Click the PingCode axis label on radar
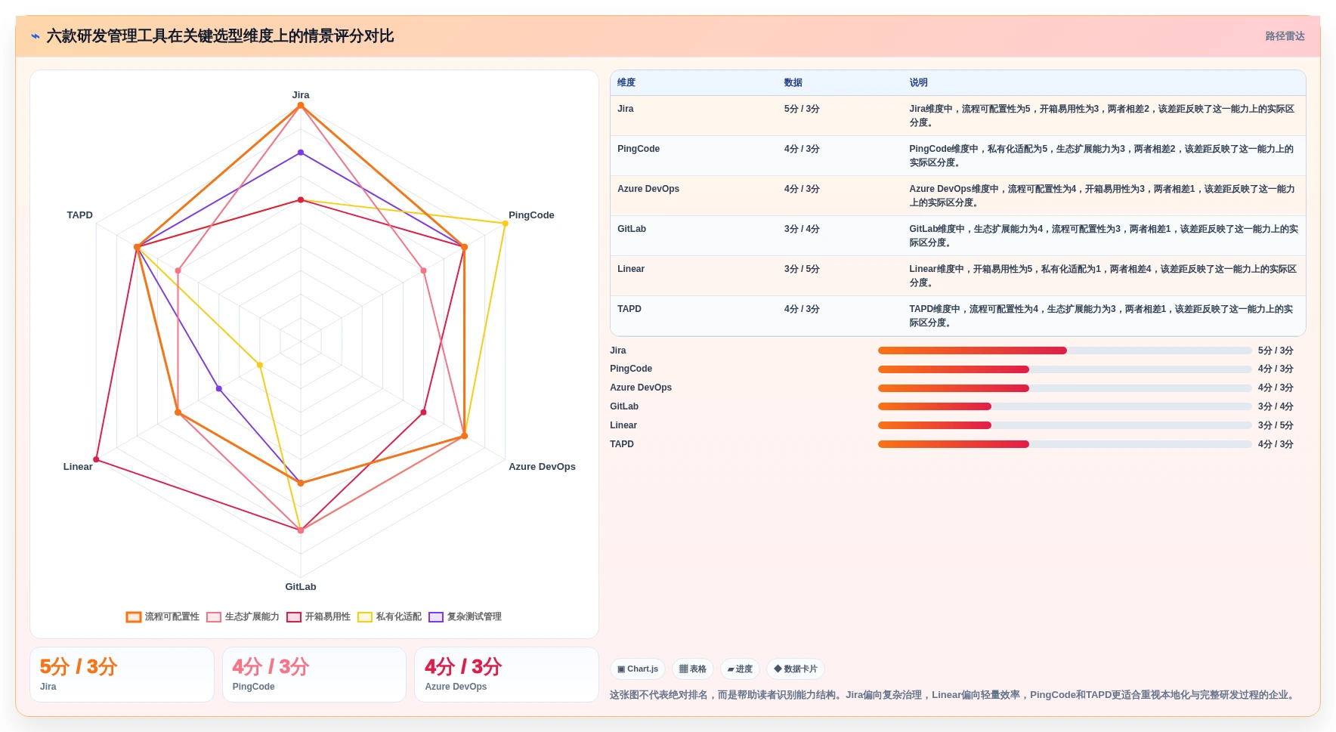The image size is (1336, 732). pyautogui.click(x=531, y=215)
